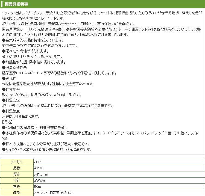Select the 幅 label cell
The image size is (205, 196).
click(x=17, y=180)
